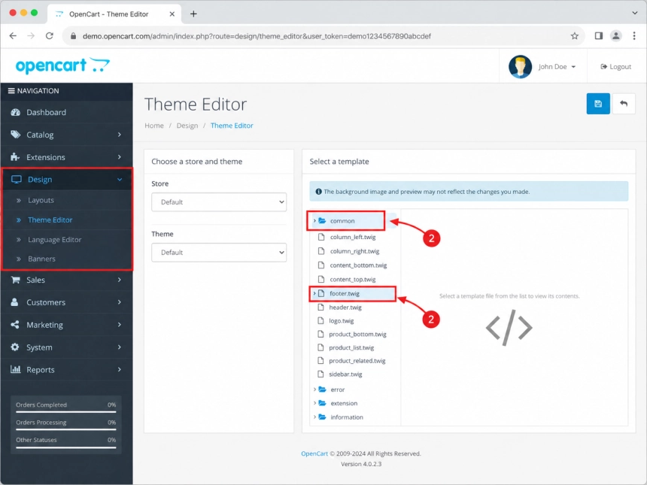Open content_bottom.twig template

pyautogui.click(x=358, y=265)
